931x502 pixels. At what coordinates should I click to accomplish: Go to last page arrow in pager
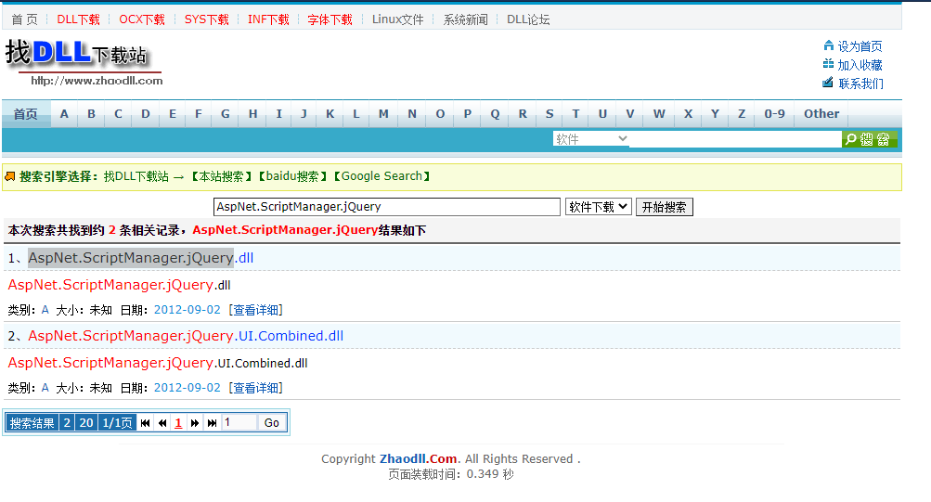(x=212, y=423)
